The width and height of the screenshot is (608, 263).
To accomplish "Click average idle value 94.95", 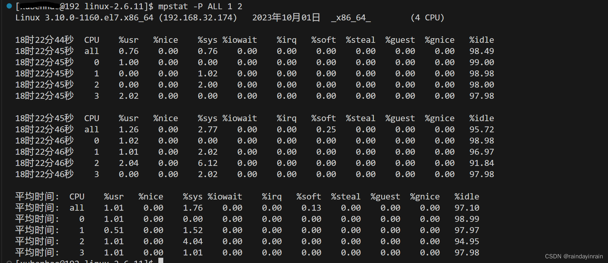I will pos(467,241).
